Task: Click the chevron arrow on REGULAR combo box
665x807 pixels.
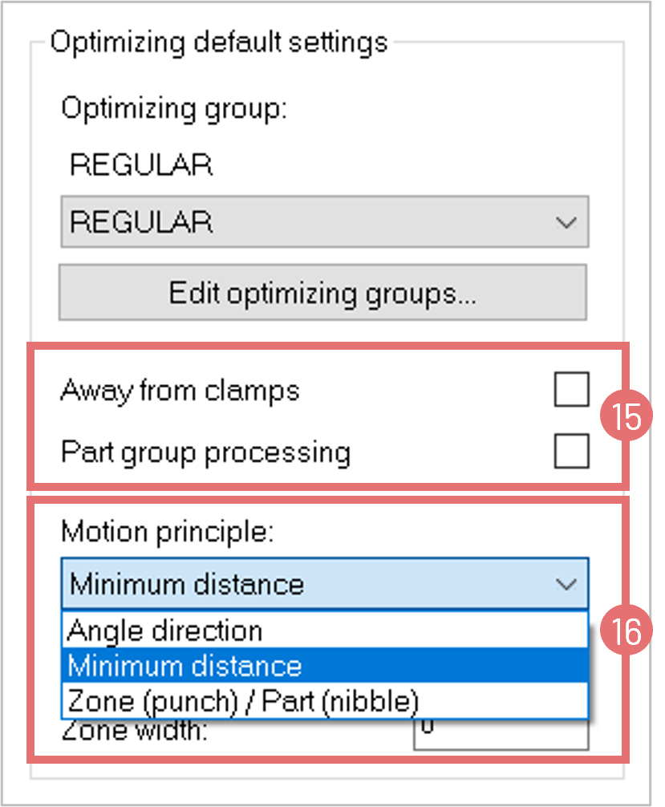Action: pyautogui.click(x=566, y=222)
